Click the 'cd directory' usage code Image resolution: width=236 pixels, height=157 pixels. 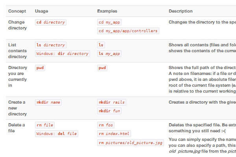(x=51, y=22)
